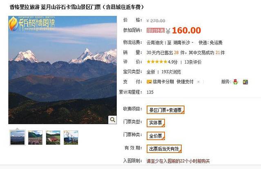Click the second service badge icon
261x169 pixels.
pyautogui.click(x=245, y=82)
